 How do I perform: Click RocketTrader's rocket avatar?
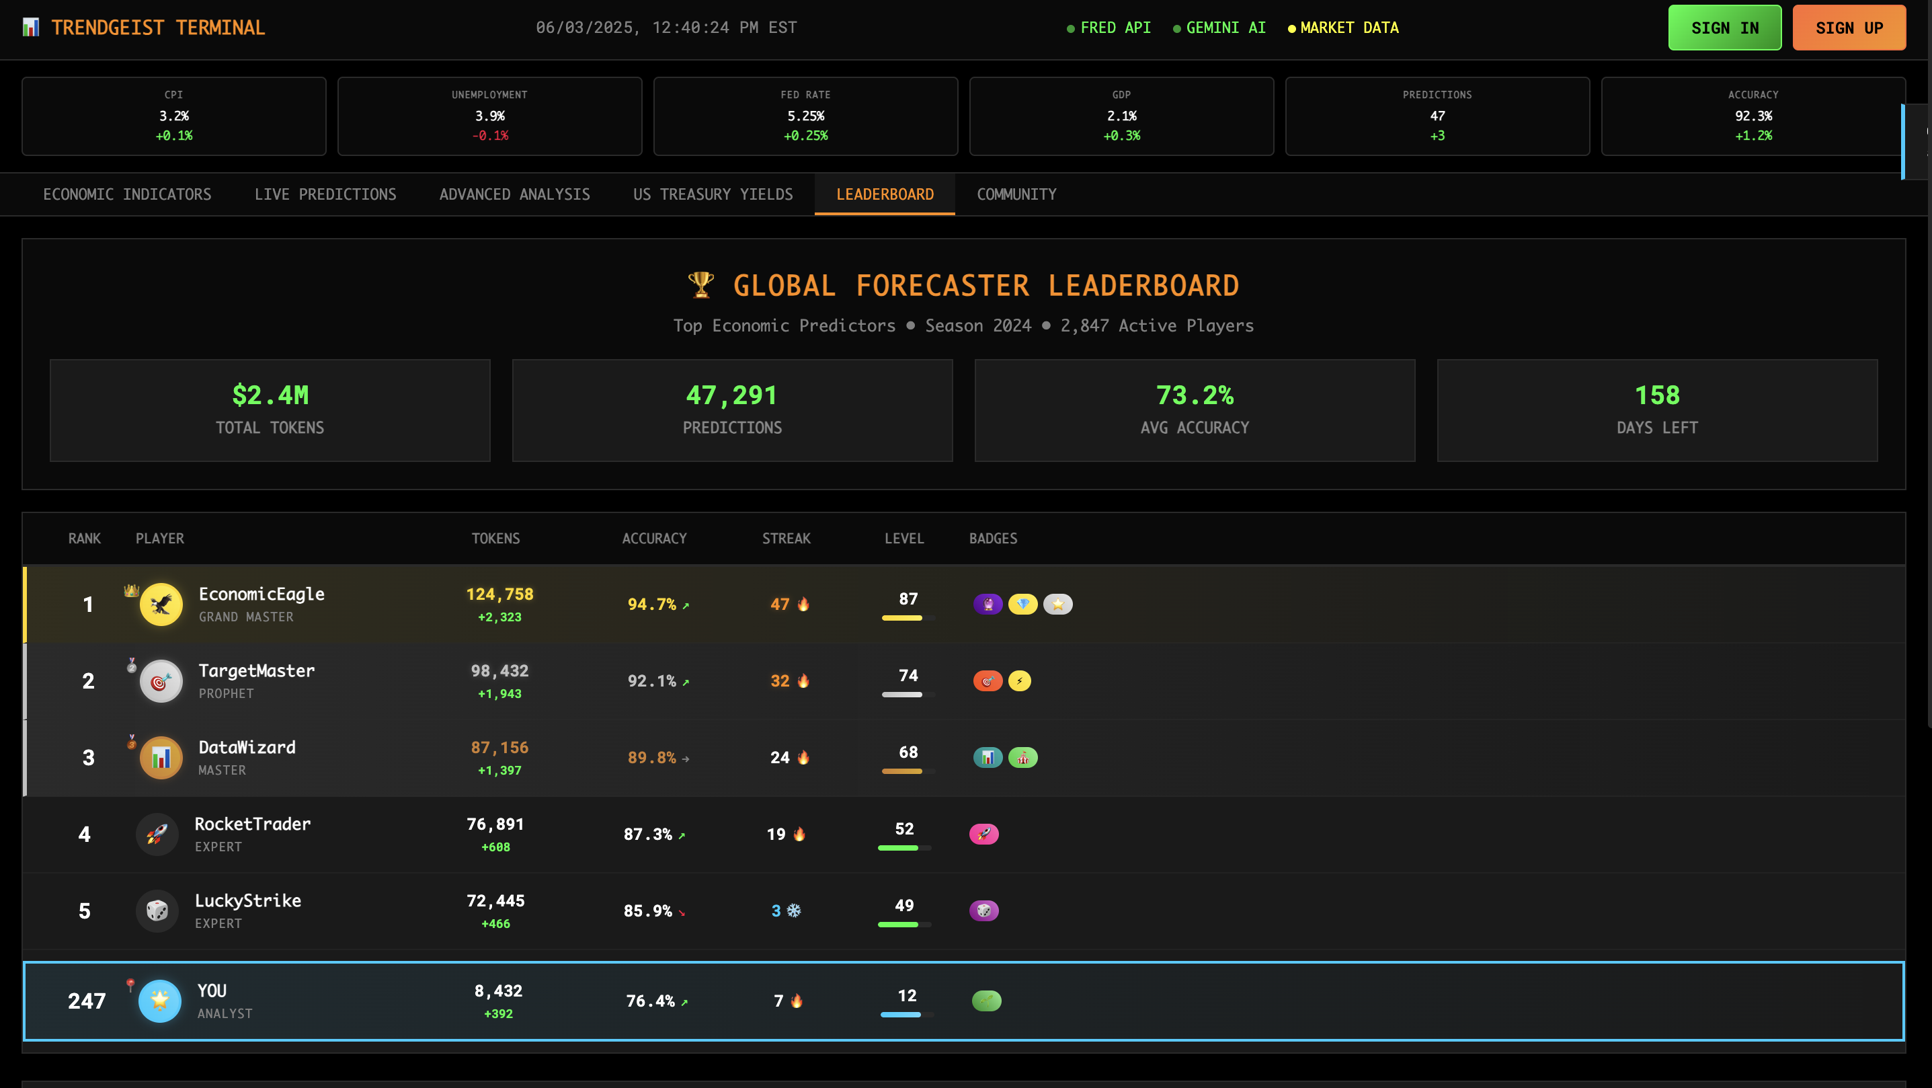157,834
